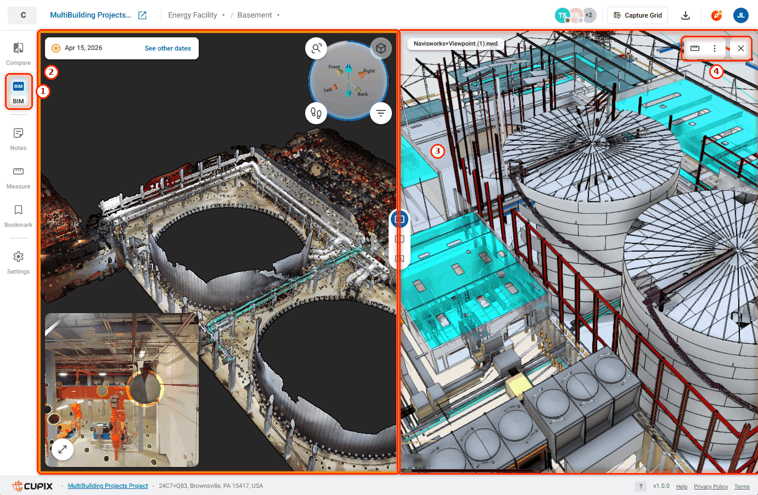Click the +2 collaborators avatar
The image size is (758, 495).
pos(589,15)
